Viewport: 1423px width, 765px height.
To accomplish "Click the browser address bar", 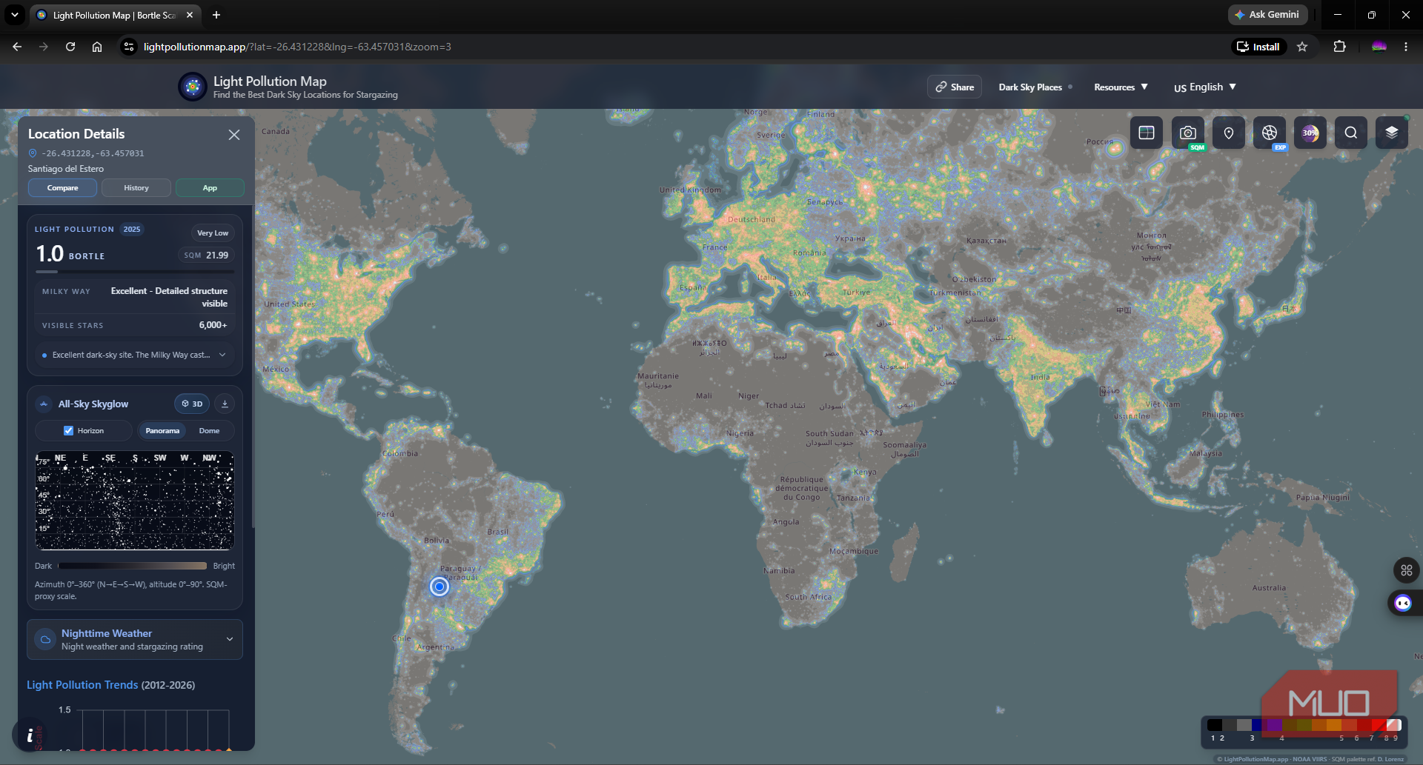I will [667, 47].
